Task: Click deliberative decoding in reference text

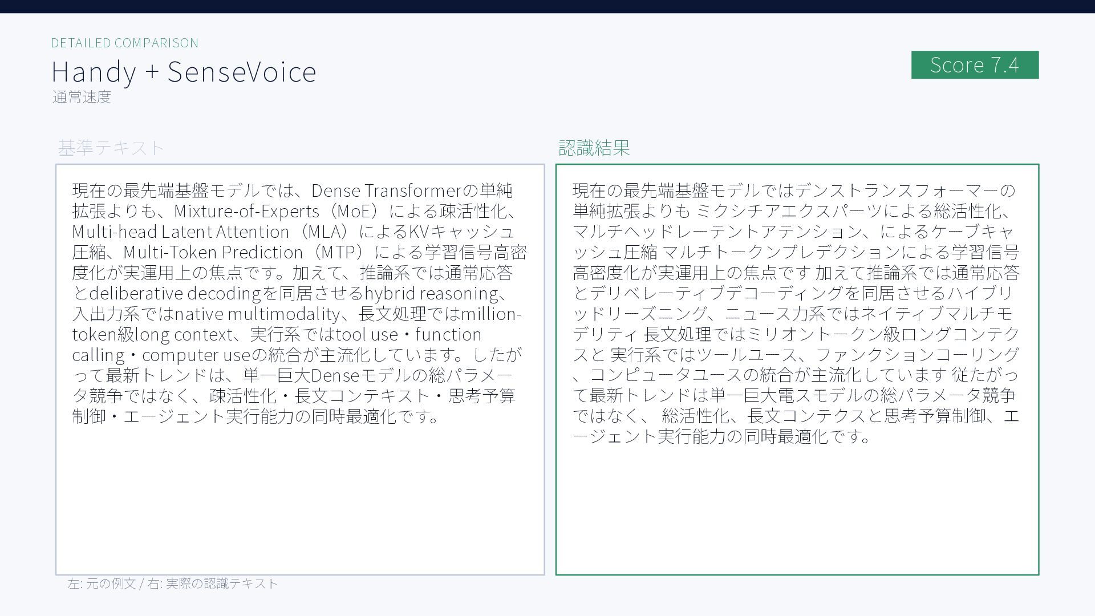Action: pos(175,293)
